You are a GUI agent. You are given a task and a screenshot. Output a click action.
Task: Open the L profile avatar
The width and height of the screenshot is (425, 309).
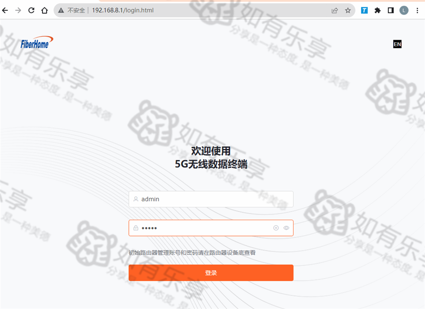tap(404, 10)
